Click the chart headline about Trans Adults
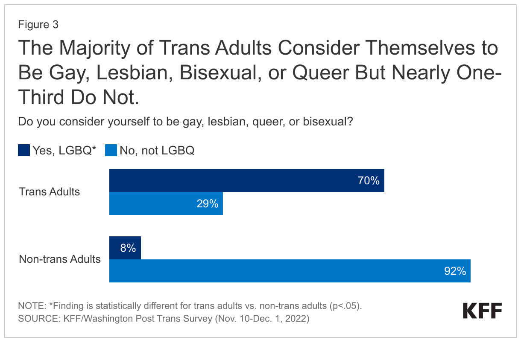The height and width of the screenshot is (343, 521). click(259, 73)
